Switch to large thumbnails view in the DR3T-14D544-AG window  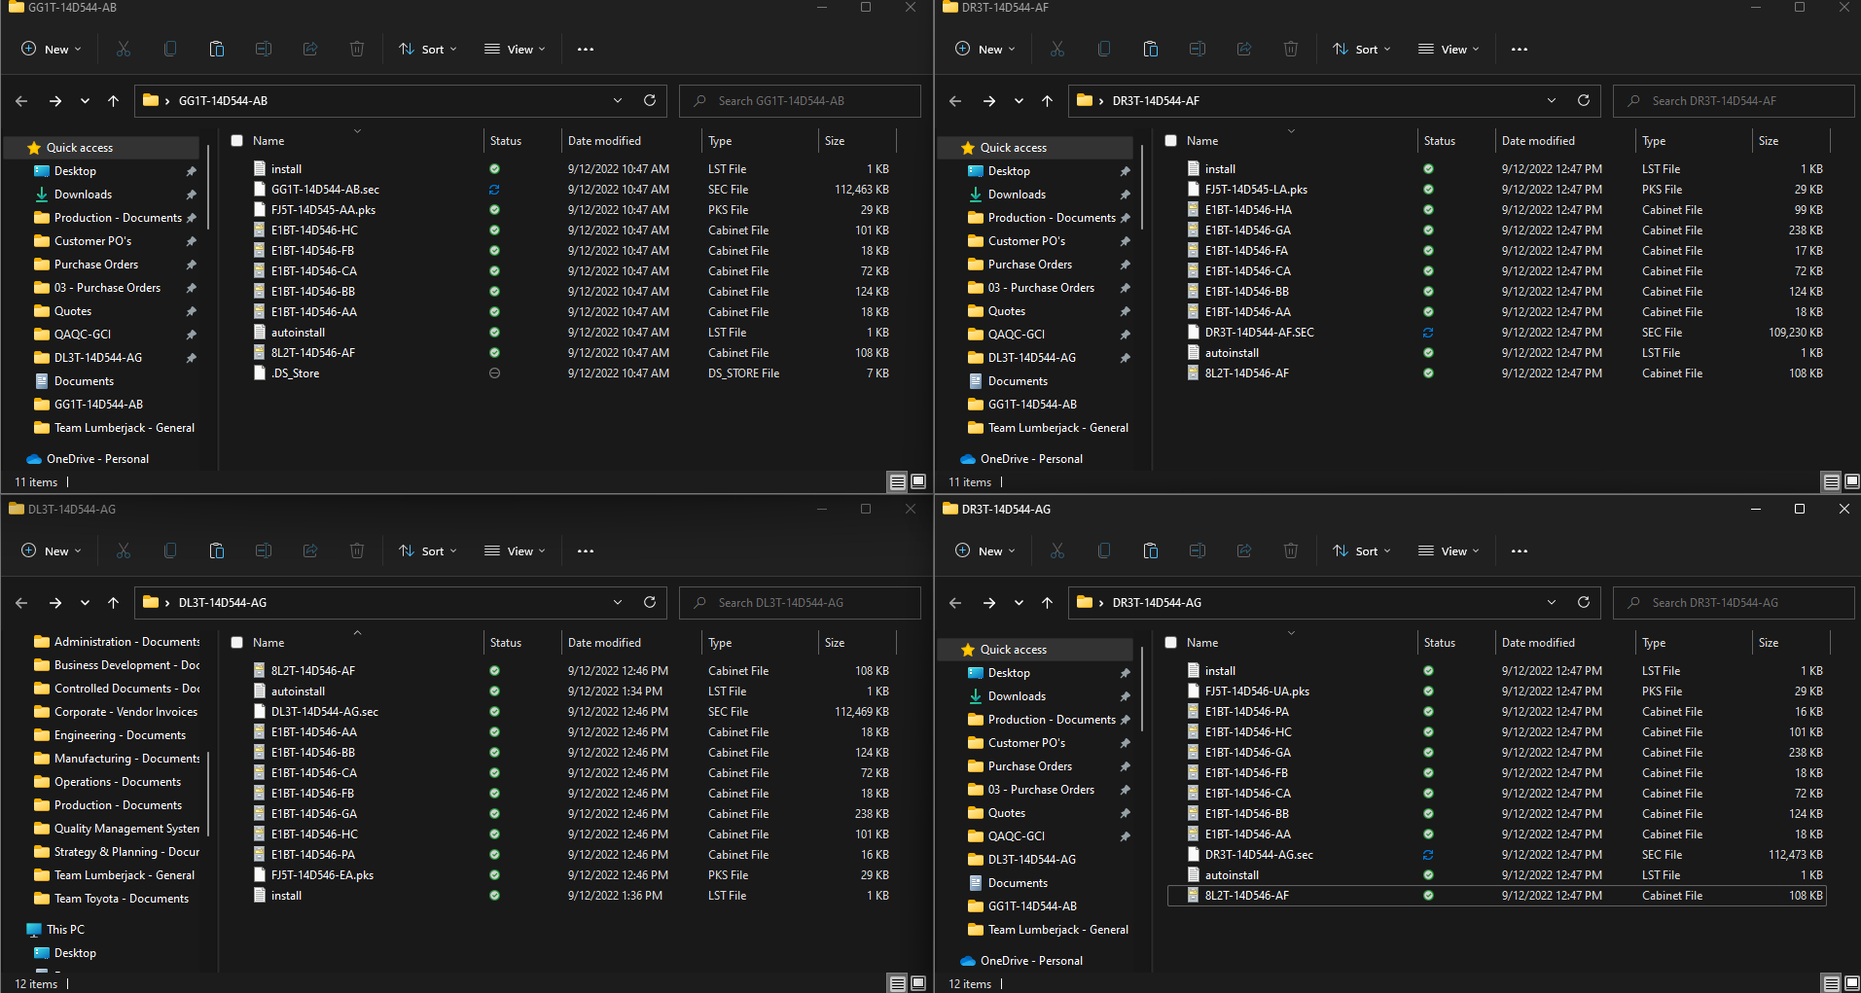1851,983
